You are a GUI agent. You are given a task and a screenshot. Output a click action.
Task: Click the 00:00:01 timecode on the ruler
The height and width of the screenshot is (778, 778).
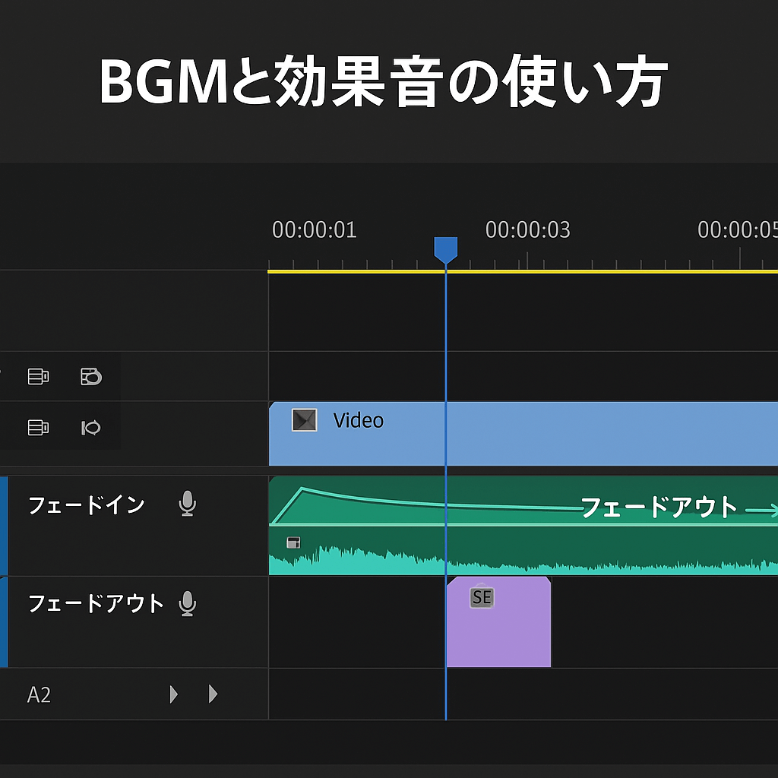pos(314,229)
